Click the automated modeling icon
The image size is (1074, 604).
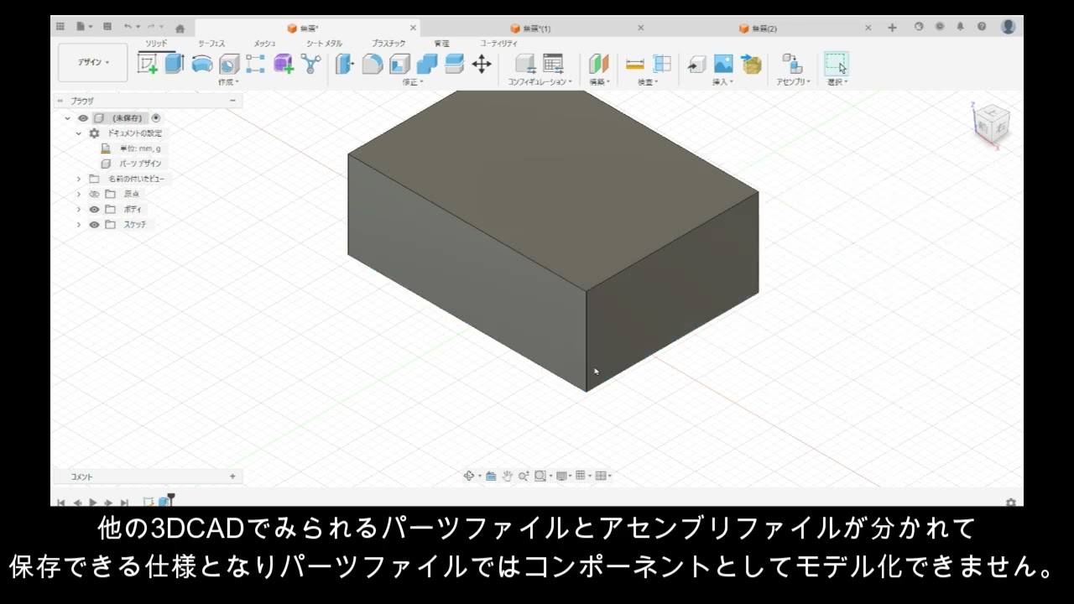(311, 64)
